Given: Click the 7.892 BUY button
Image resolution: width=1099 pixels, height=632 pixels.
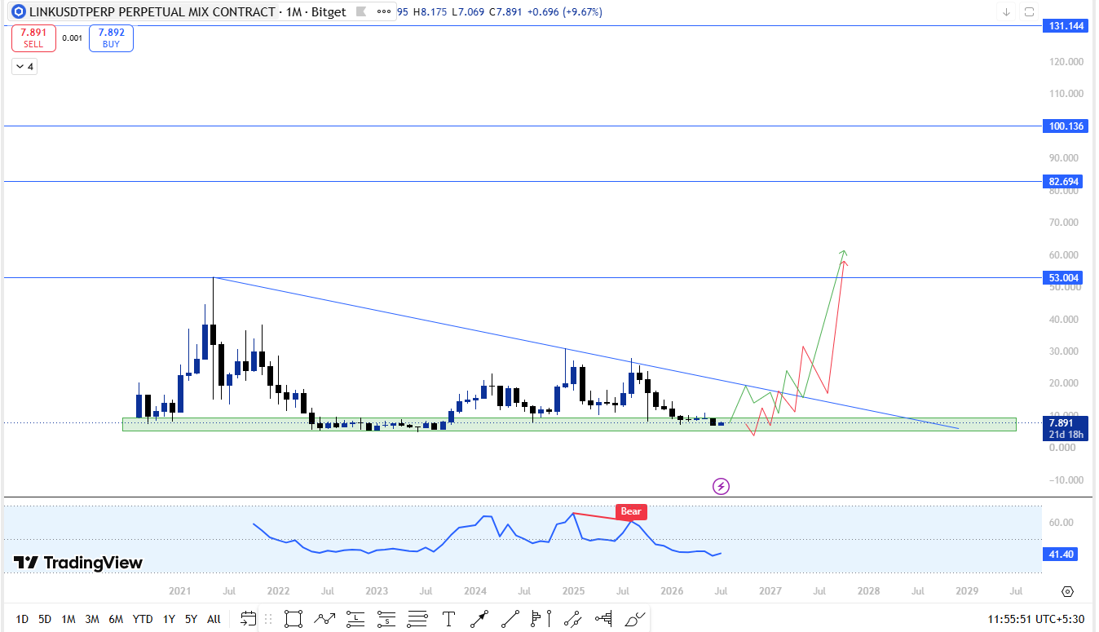Looking at the screenshot, I should pos(111,38).
